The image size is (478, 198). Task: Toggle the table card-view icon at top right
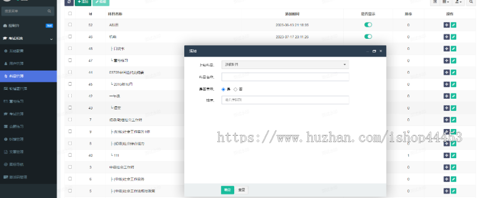(434, 2)
